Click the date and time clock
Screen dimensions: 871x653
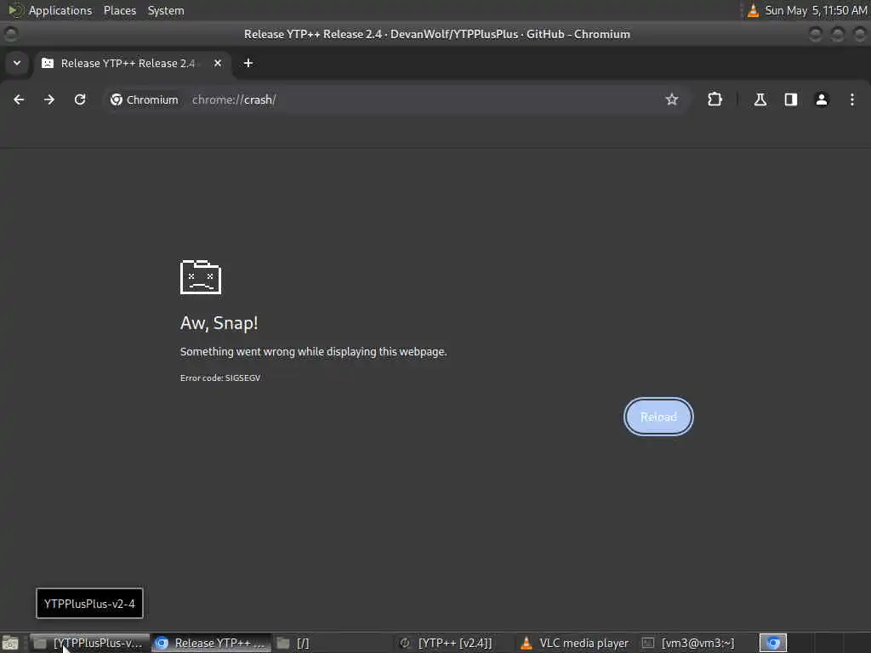click(x=816, y=10)
